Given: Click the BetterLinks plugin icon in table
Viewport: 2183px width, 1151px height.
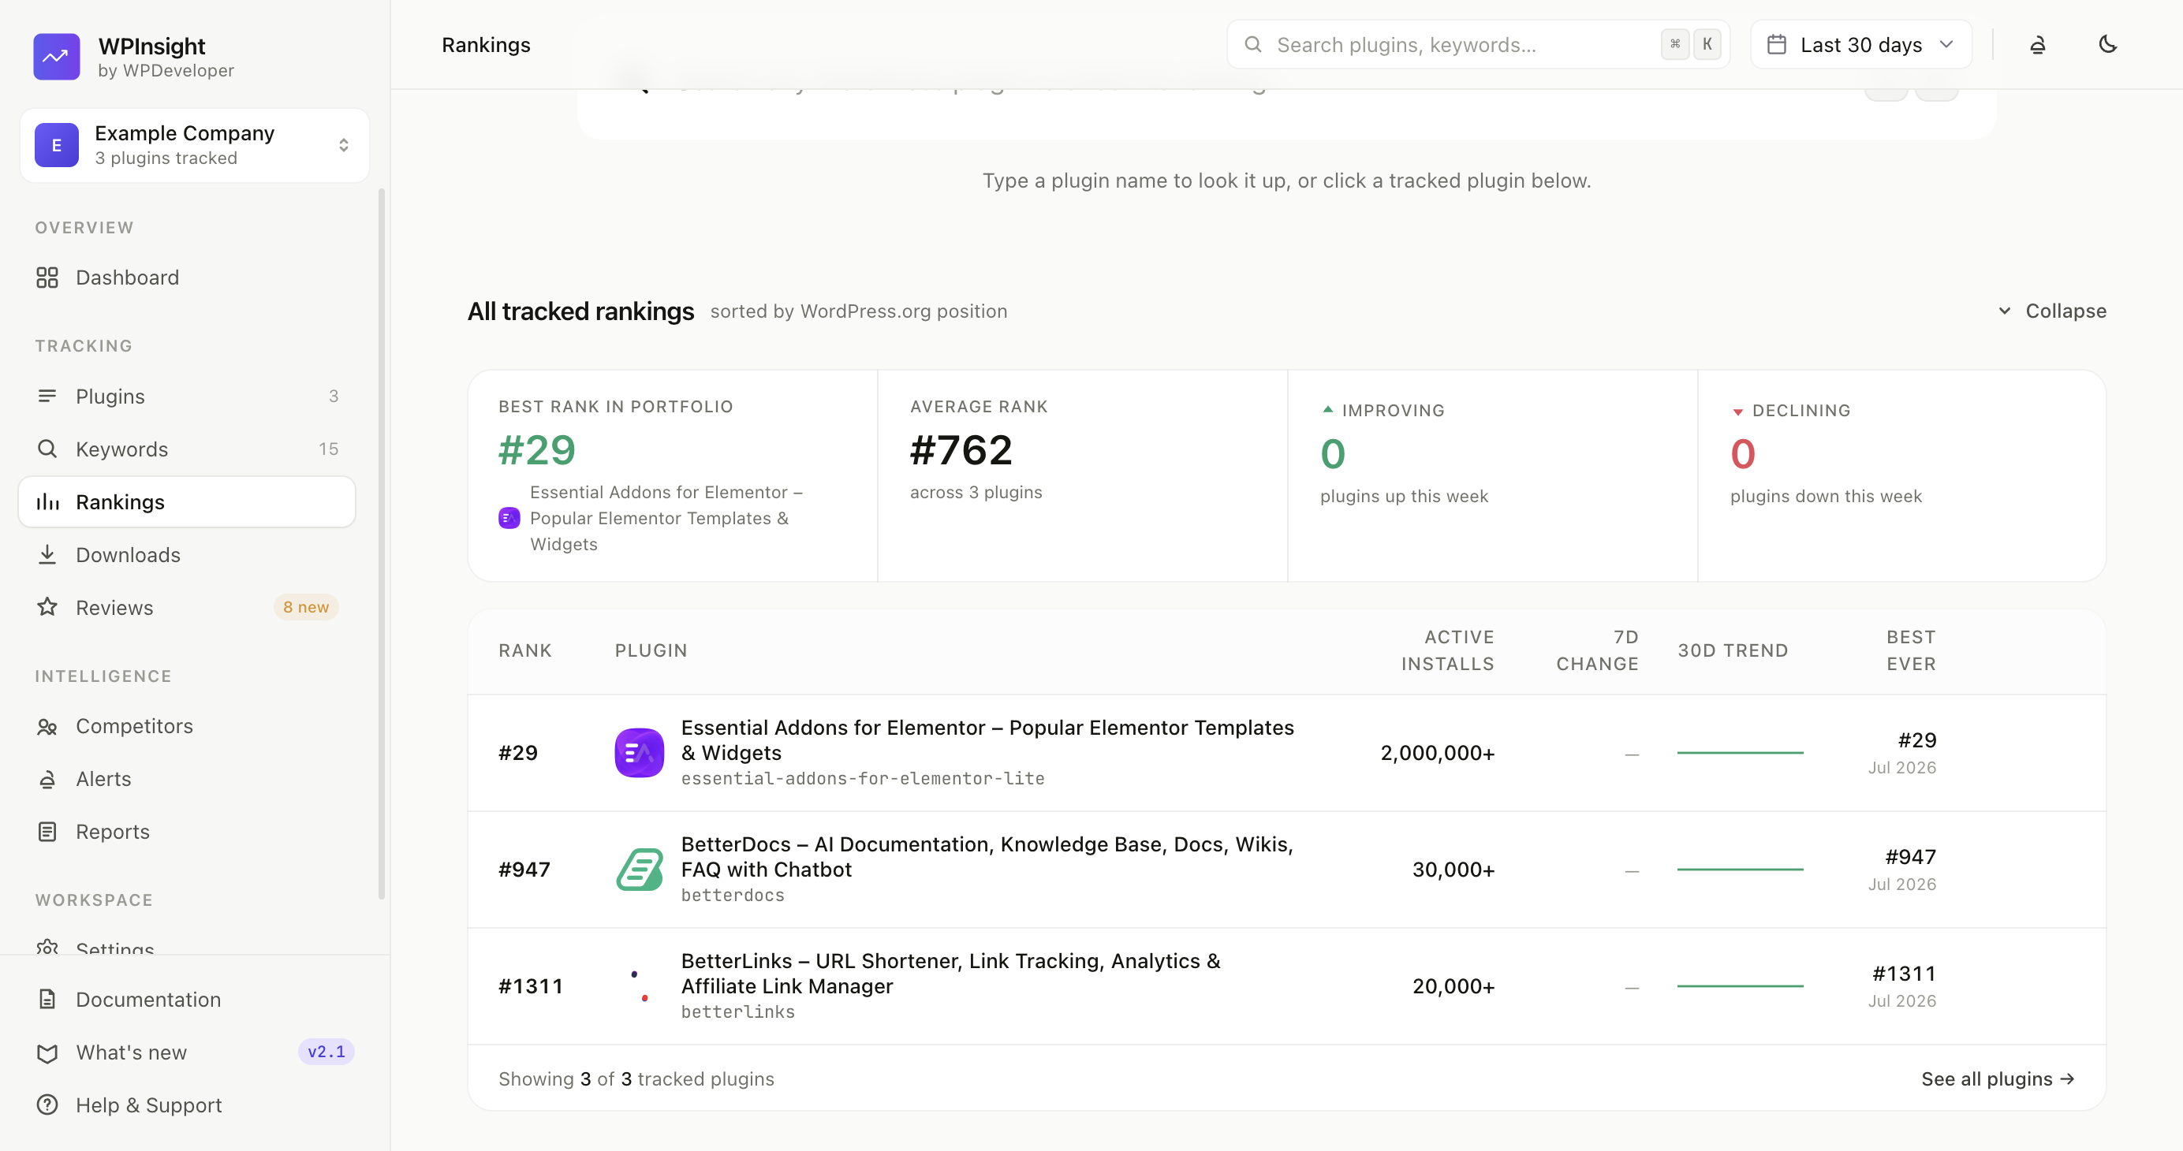Looking at the screenshot, I should pos(639,987).
